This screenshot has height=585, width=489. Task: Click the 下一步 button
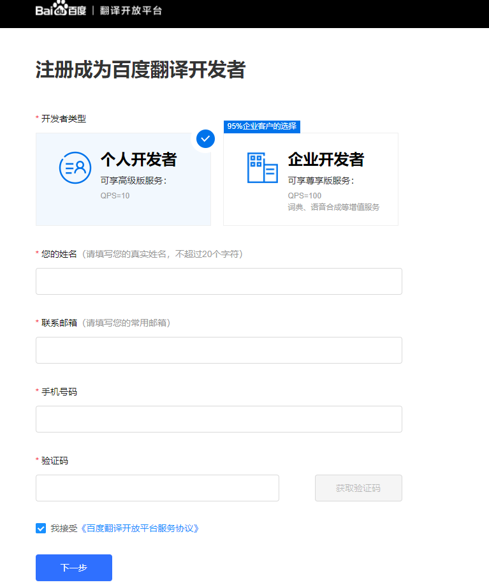coord(74,568)
